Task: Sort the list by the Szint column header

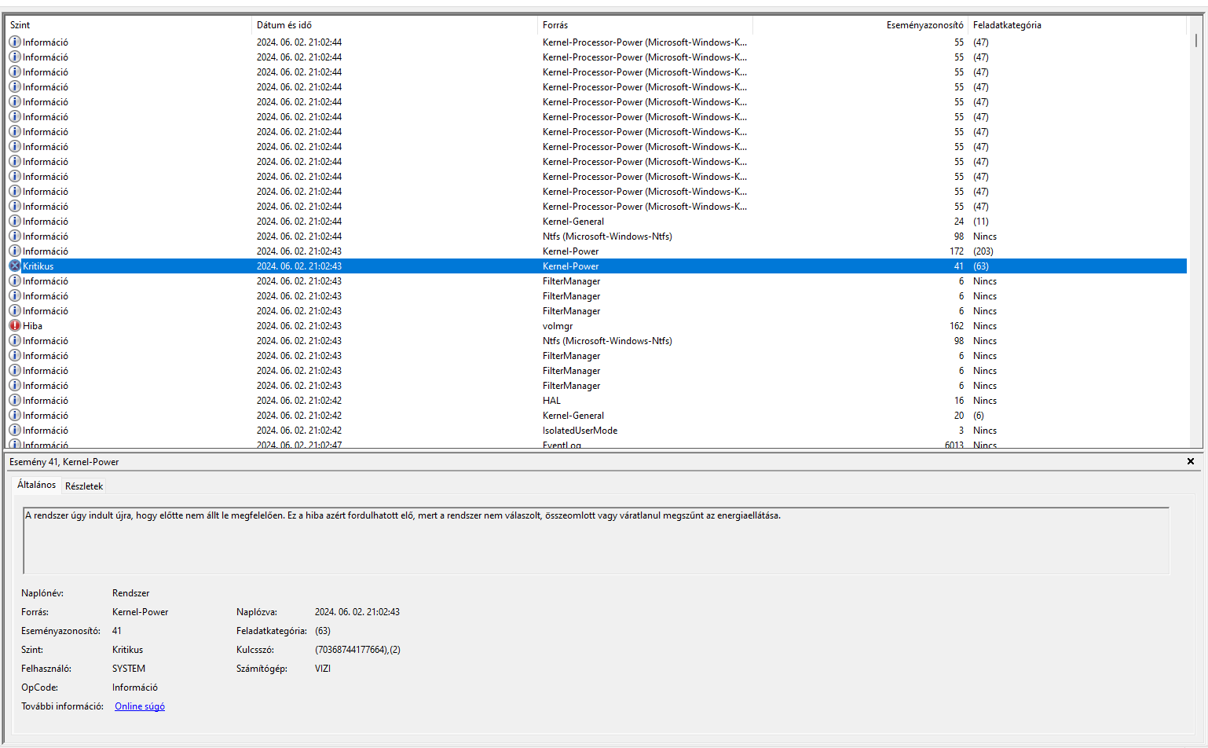Action: click(x=129, y=25)
